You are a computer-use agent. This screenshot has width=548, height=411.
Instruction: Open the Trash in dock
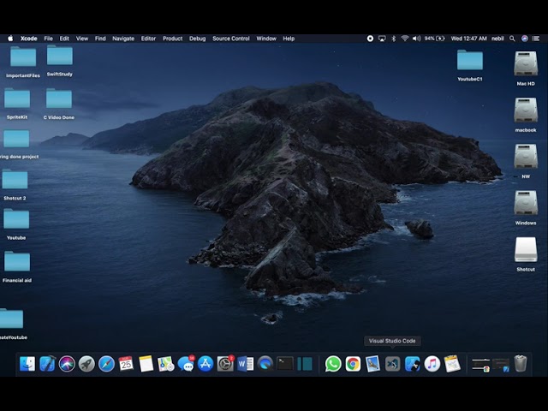point(521,364)
